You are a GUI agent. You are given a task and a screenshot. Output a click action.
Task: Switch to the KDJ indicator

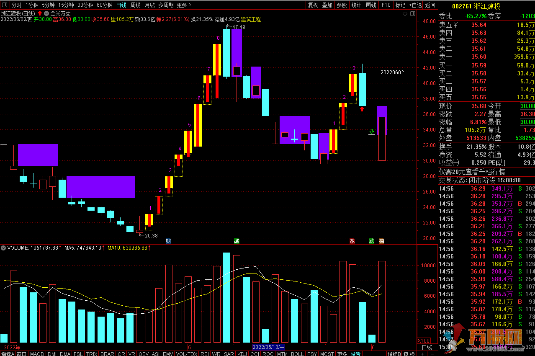242,353
